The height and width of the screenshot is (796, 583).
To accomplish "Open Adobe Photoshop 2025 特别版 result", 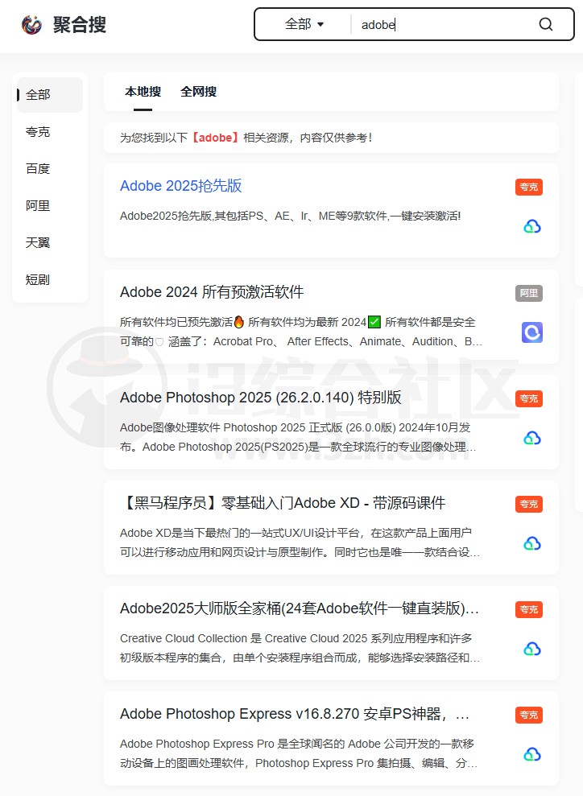I will (261, 398).
